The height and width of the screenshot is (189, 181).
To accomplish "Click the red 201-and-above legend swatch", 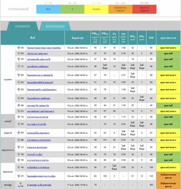I will [144, 9].
